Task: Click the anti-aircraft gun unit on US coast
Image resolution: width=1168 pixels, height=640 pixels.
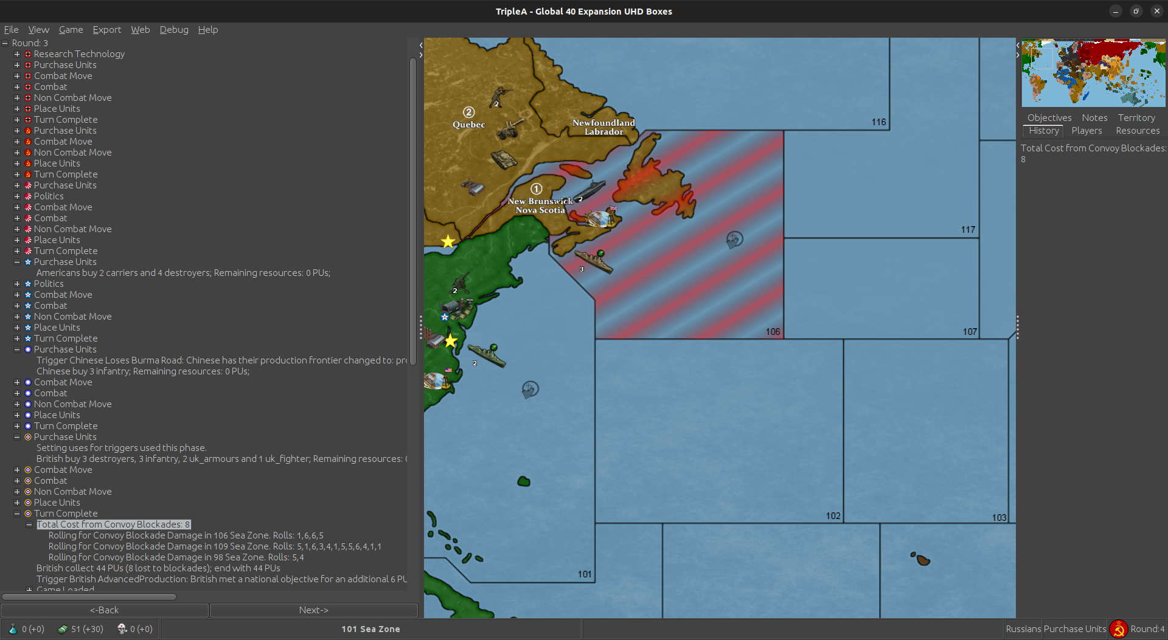Action: [x=461, y=283]
